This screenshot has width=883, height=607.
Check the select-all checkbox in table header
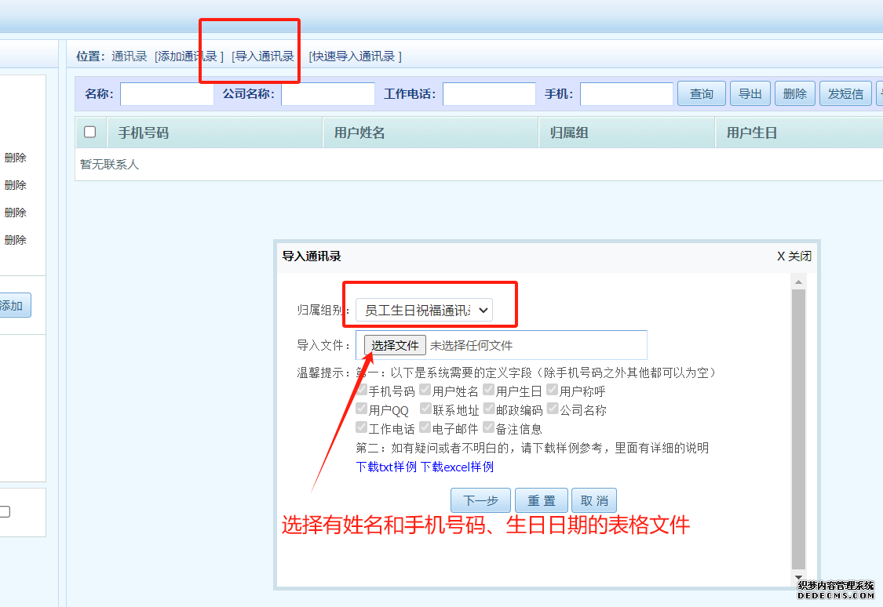pyautogui.click(x=90, y=132)
